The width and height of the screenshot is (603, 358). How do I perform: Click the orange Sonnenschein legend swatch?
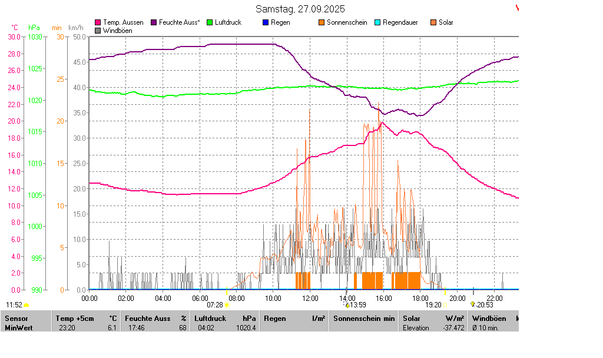[x=322, y=22]
